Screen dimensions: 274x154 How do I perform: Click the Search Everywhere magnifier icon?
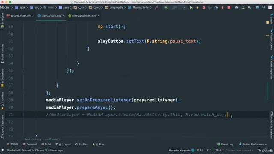(x=264, y=8)
